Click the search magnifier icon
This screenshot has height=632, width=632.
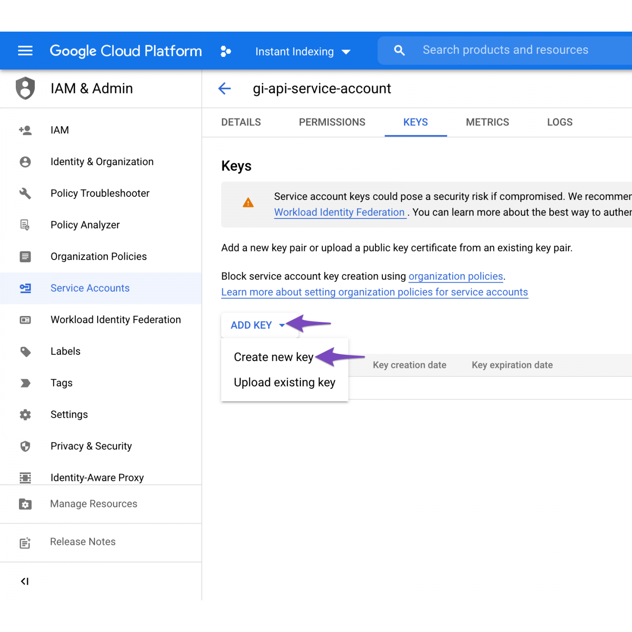click(x=399, y=50)
